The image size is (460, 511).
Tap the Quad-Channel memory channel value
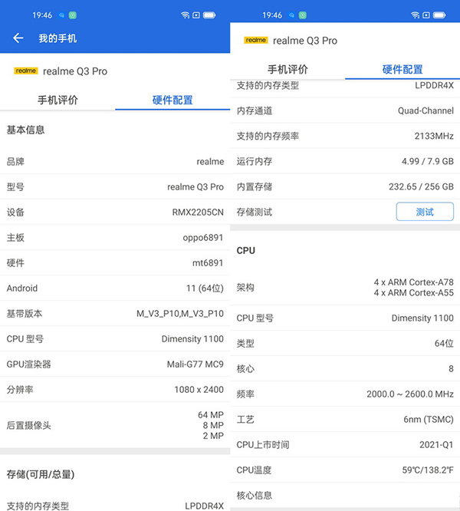426,110
